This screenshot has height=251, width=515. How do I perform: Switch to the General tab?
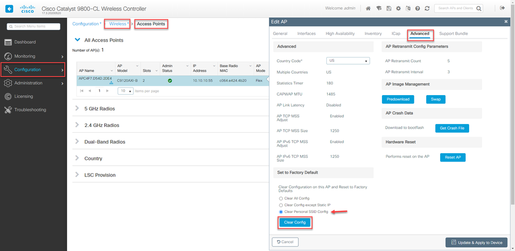[280, 33]
